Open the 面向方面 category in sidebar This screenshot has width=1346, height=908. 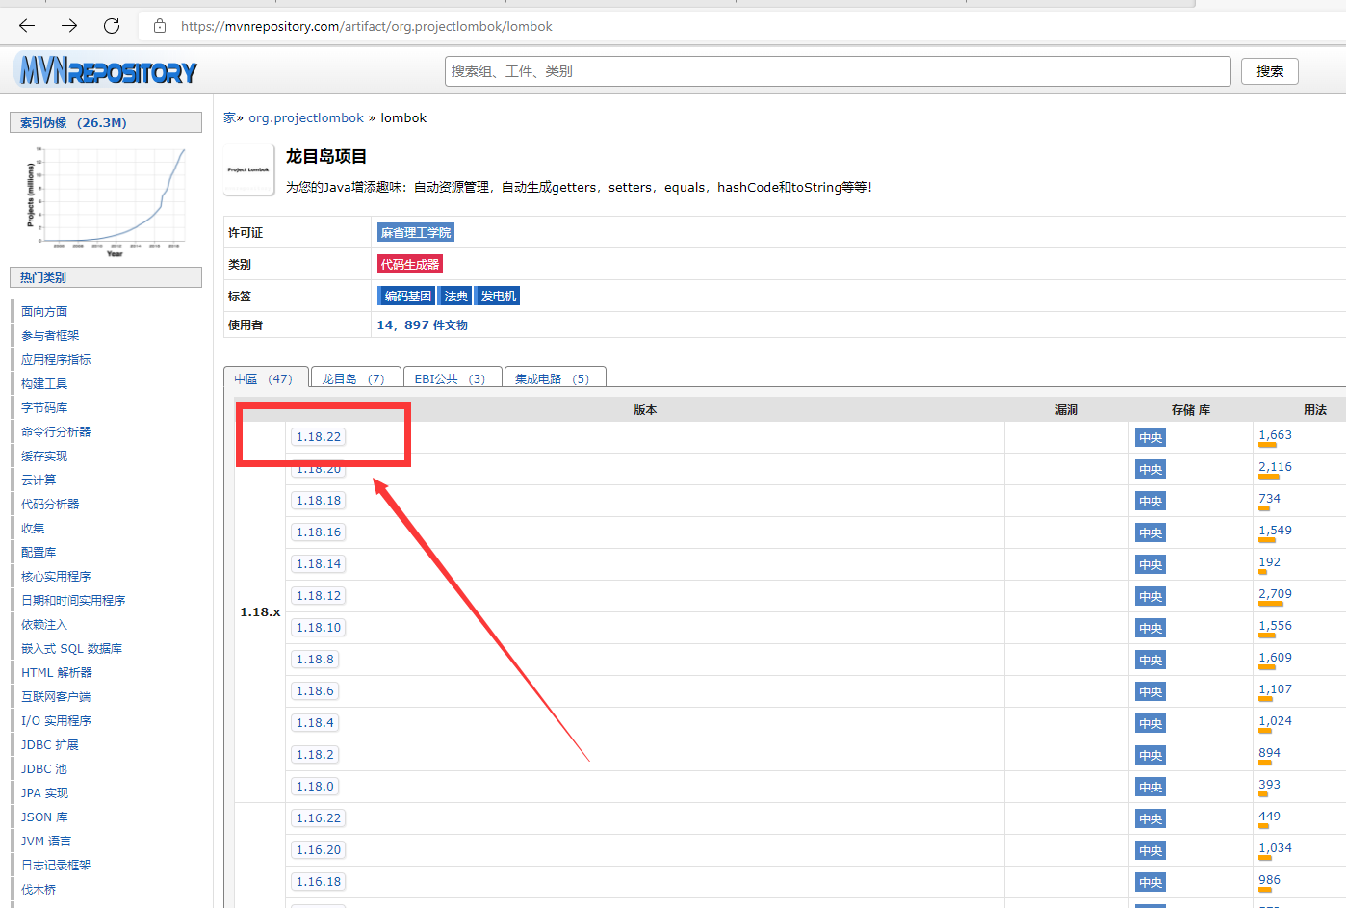tap(44, 311)
